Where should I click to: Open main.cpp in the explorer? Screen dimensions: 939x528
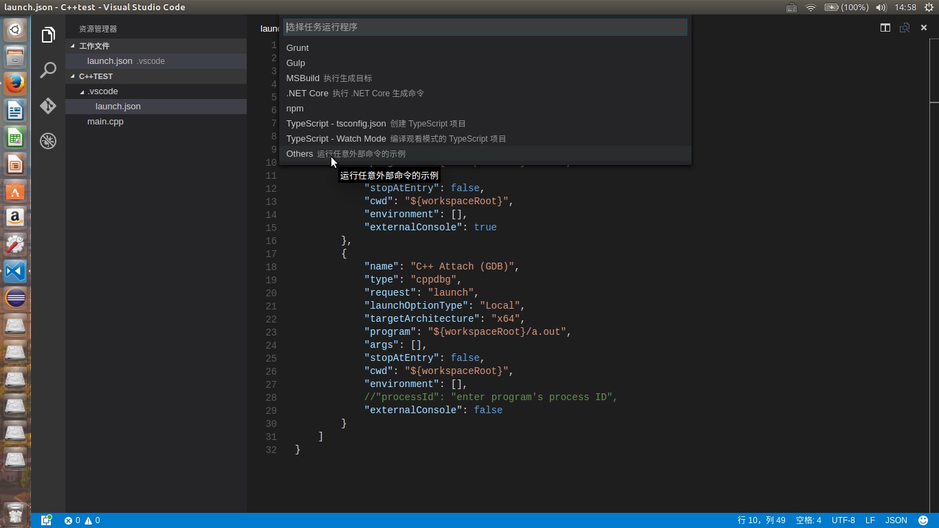point(105,122)
